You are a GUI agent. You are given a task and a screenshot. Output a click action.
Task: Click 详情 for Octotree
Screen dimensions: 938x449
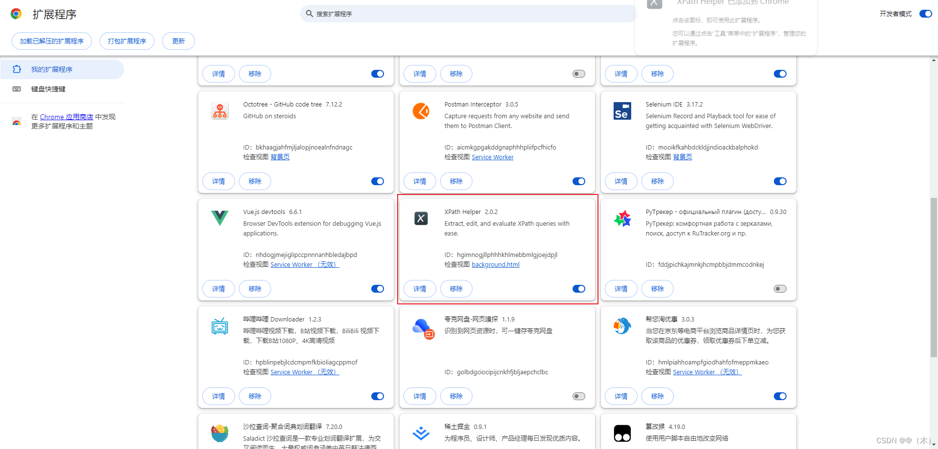pos(218,181)
